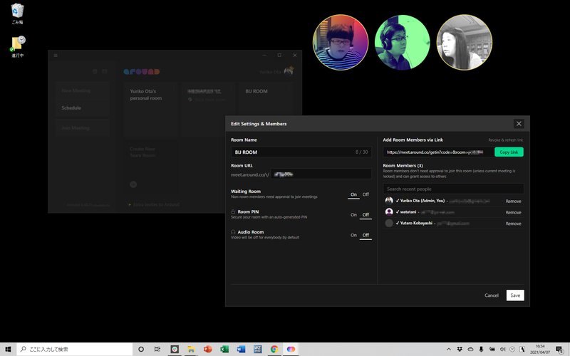This screenshot has height=356, width=570.
Task: Click Around logo in main window
Action: pos(142,72)
